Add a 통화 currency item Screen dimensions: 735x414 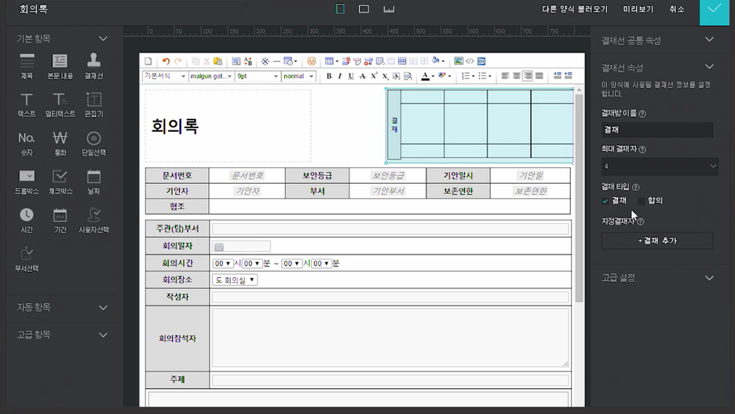point(60,144)
